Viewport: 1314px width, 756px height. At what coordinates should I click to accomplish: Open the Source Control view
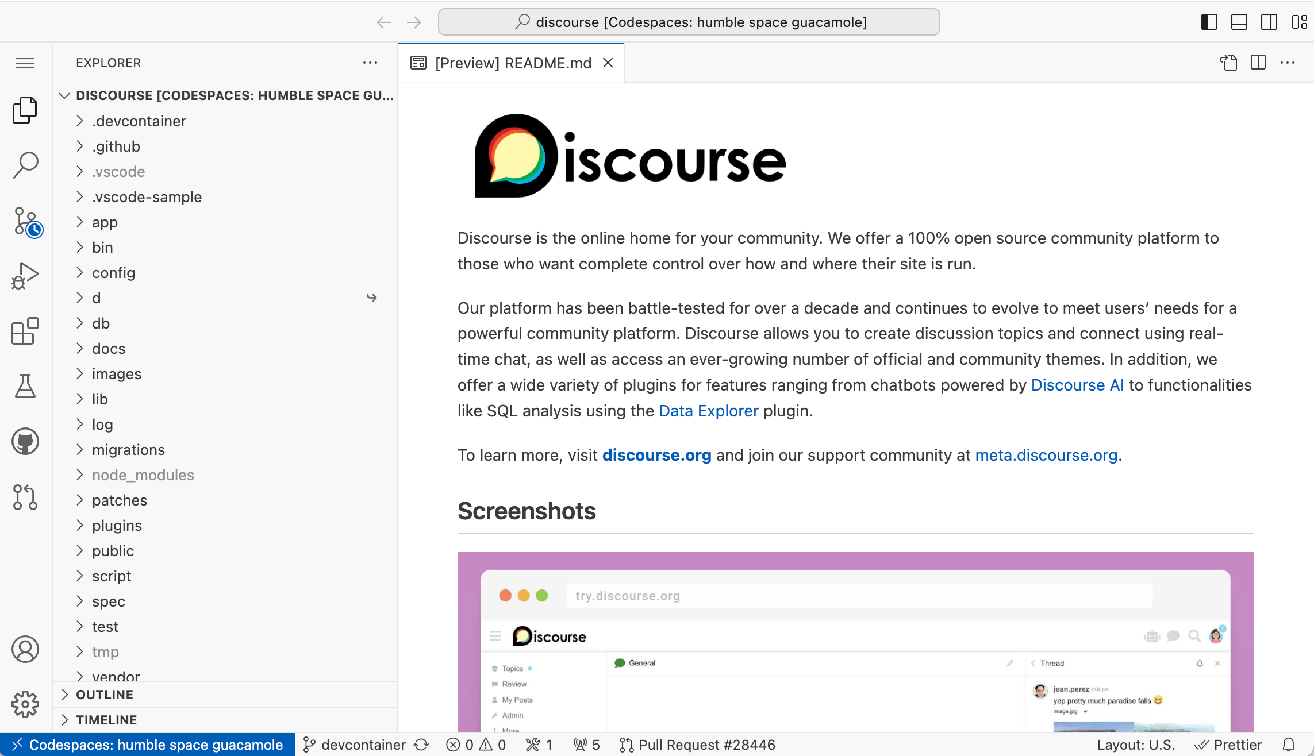point(26,221)
